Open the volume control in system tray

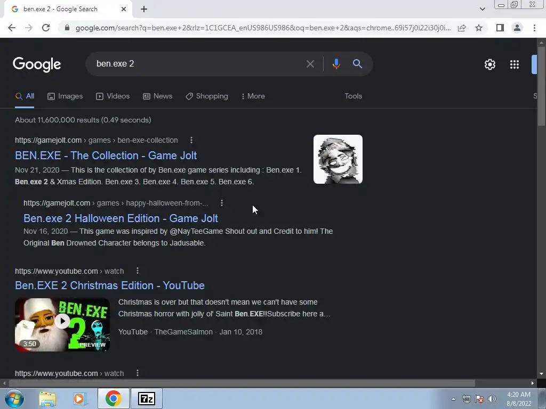[x=492, y=399]
